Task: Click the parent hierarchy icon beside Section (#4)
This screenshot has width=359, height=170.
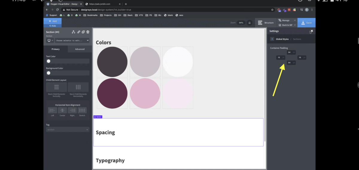Action: click(74, 32)
